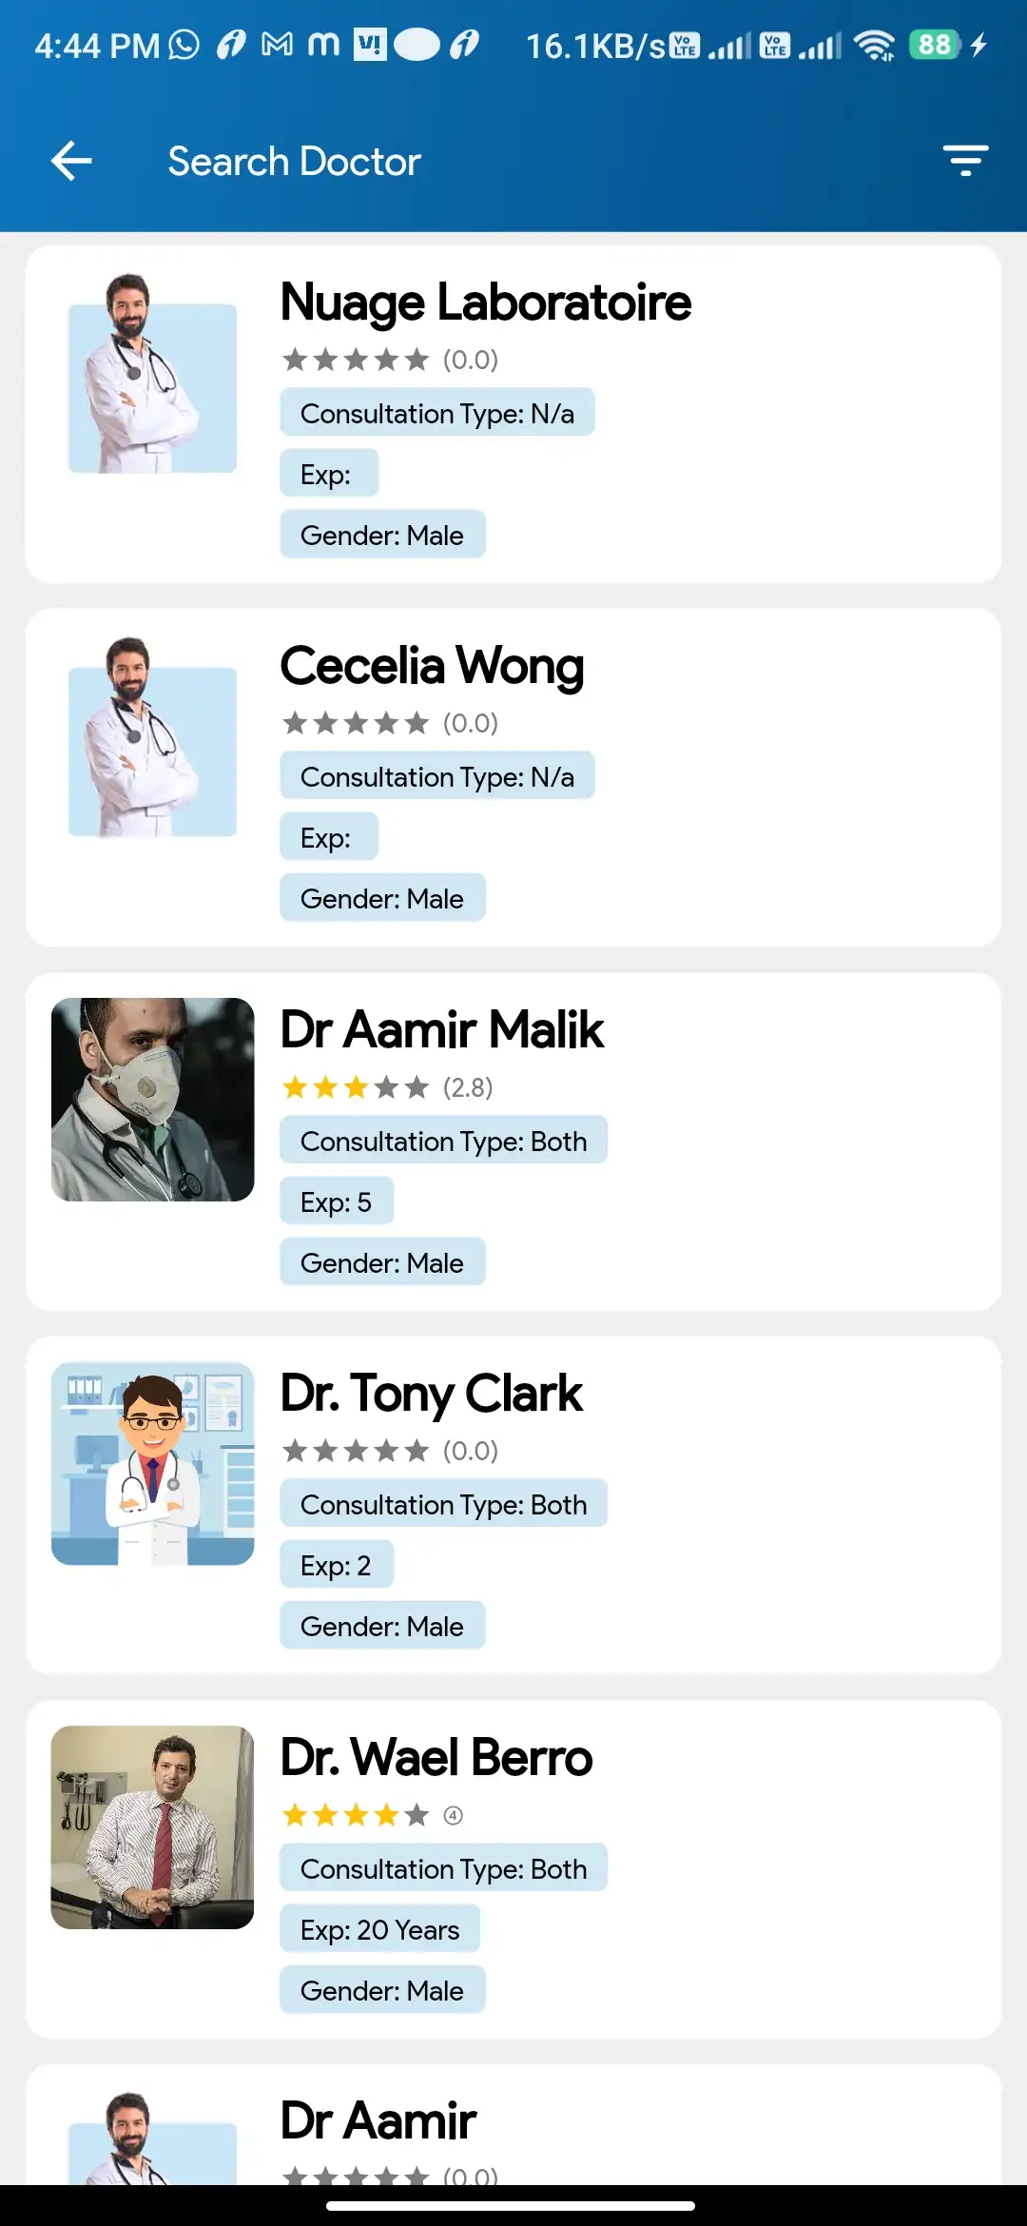The width and height of the screenshot is (1027, 2226).
Task: Tap Dr. Wael Berro's profile photo
Action: click(x=152, y=1831)
